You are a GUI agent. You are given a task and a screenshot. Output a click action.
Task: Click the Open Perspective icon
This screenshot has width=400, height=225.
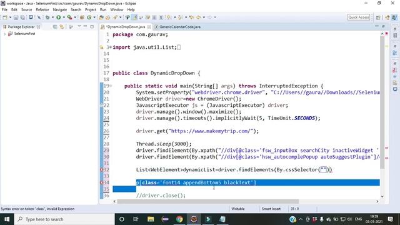click(378, 17)
